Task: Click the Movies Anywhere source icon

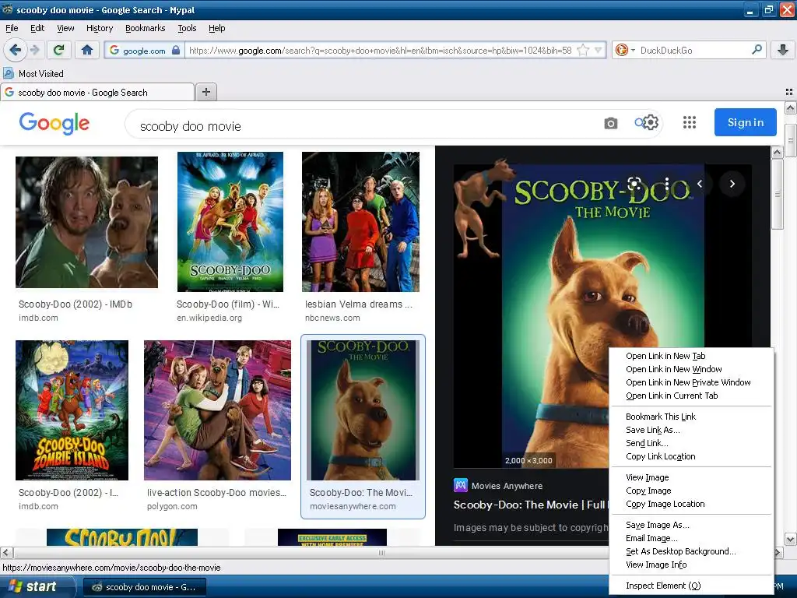Action: tap(461, 485)
